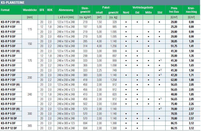This screenshot has width=201, height=131.
Task: Click the wall thickness 365 cell
Action: click(x=30, y=126)
